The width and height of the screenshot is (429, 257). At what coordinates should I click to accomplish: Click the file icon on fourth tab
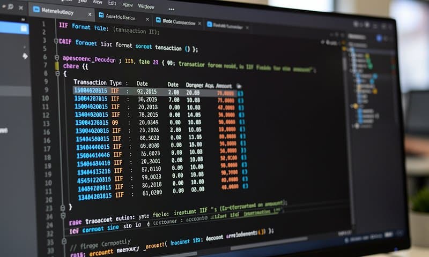[209, 24]
